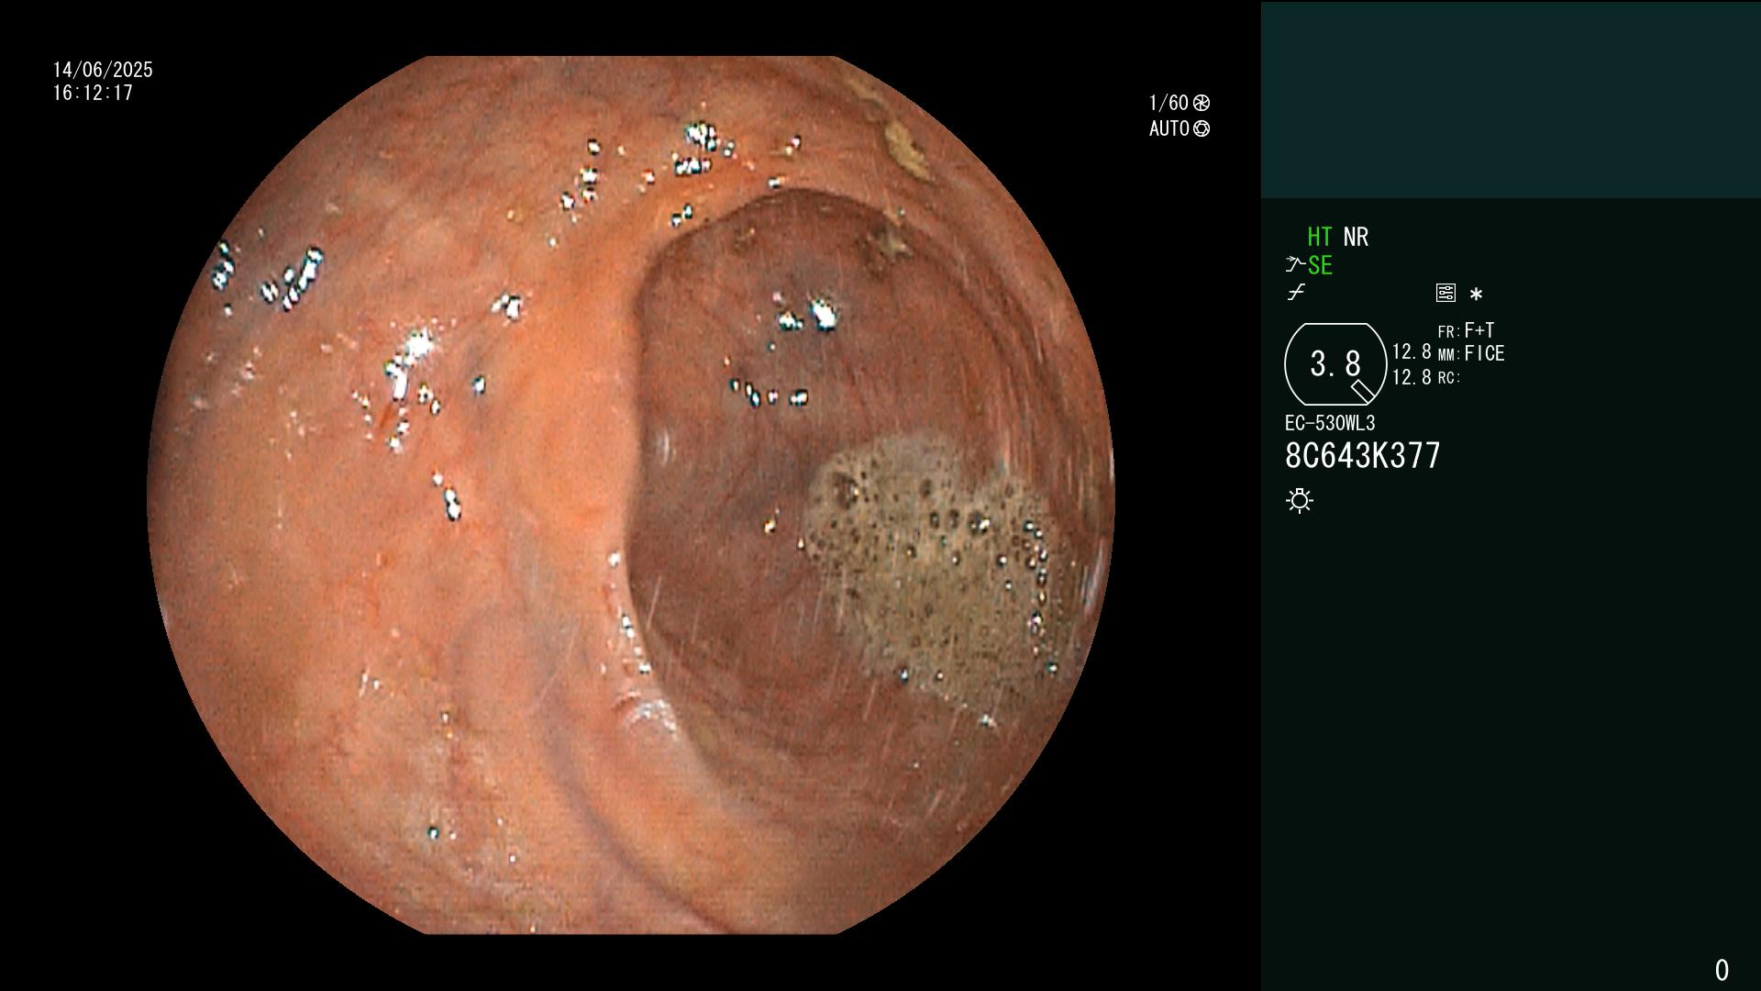Click the light source lamp icon

coord(1300,501)
